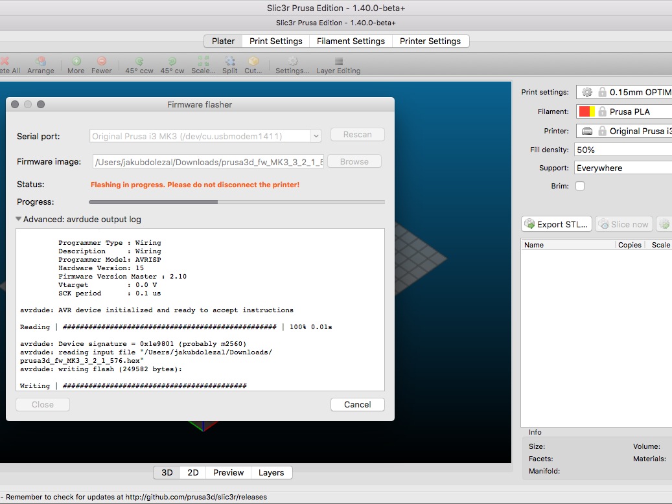Screen dimensions: 672x504
Task: Switch to the Printer Settings tab
Action: (x=430, y=41)
